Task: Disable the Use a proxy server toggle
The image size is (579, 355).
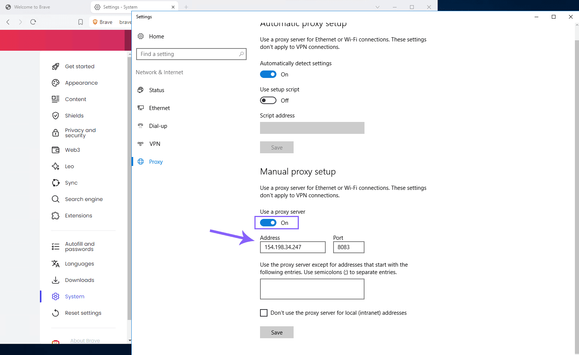Action: pyautogui.click(x=268, y=223)
